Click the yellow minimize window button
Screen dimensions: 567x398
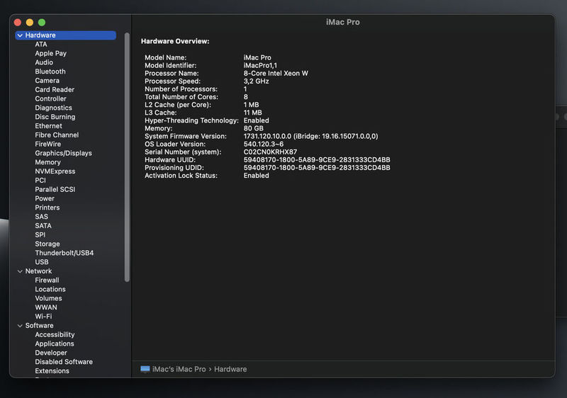point(30,23)
